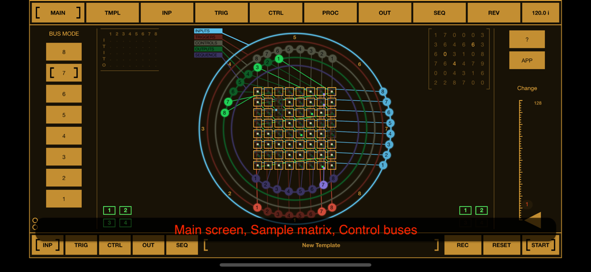Open the TRIG tab in top bar
The image size is (591, 272).
(221, 13)
